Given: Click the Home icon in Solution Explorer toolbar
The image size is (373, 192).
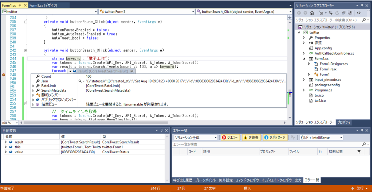Looking at the screenshot, I should point(311,13).
